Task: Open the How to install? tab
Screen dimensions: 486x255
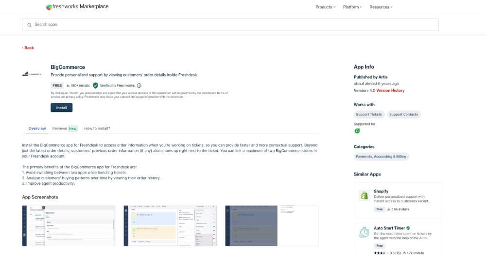Action: 97,128
